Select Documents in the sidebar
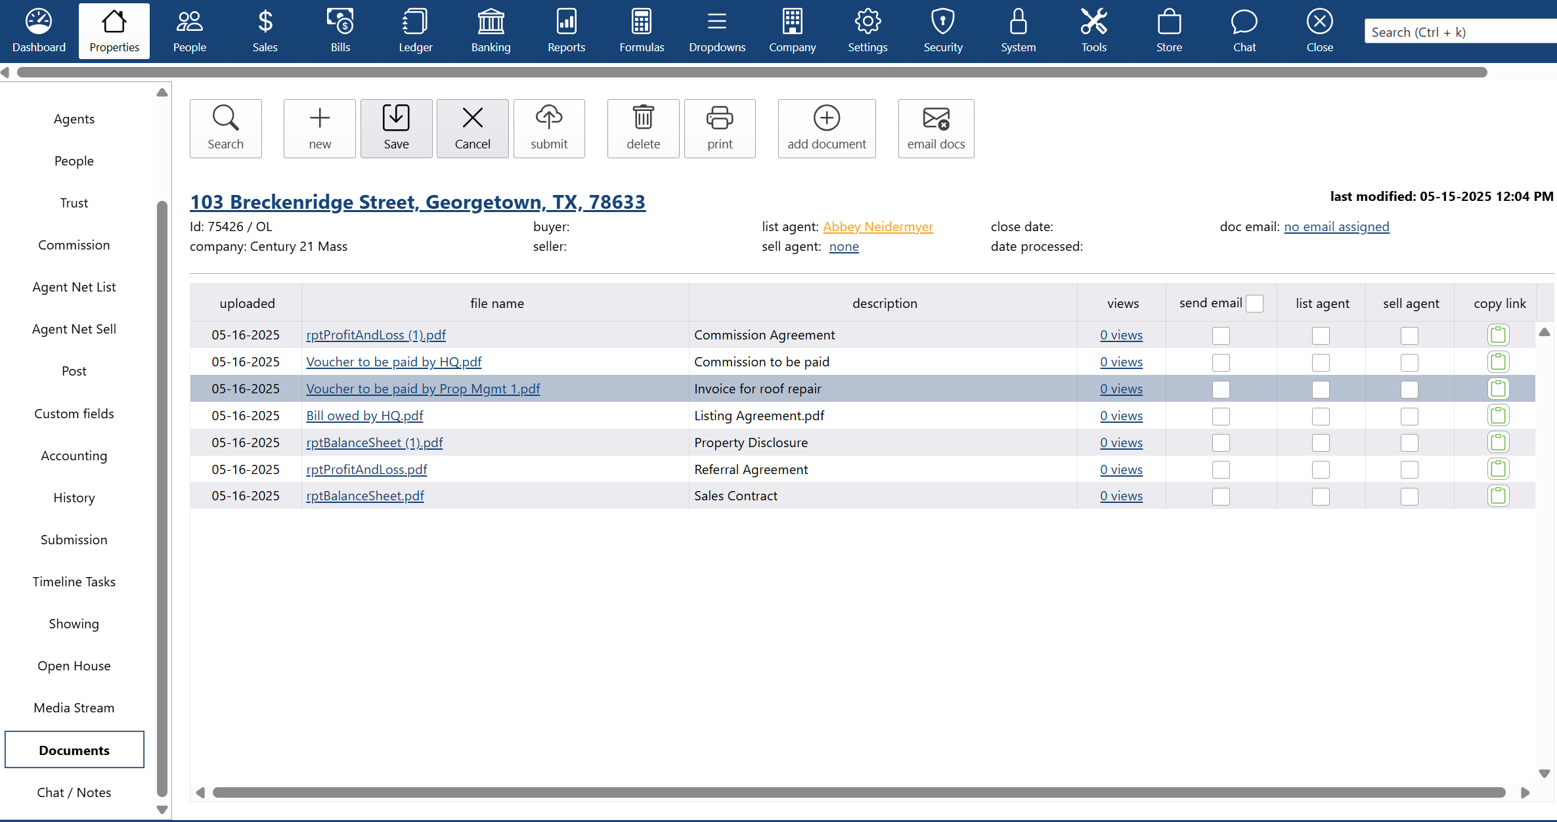Image resolution: width=1557 pixels, height=822 pixels. coord(74,750)
